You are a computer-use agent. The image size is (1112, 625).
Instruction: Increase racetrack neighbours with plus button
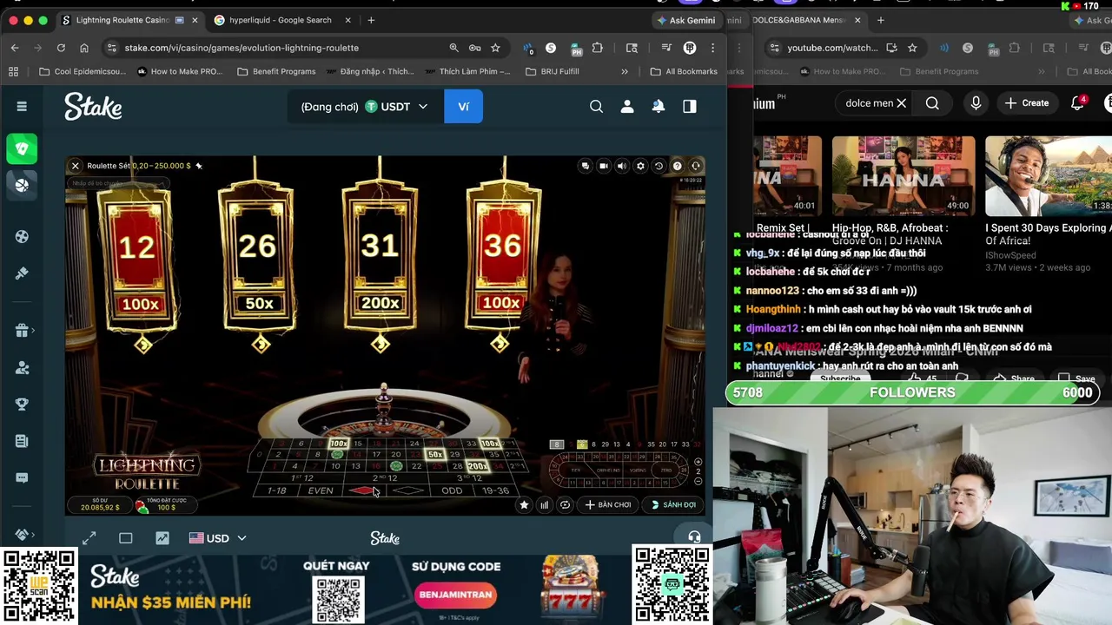click(x=698, y=462)
